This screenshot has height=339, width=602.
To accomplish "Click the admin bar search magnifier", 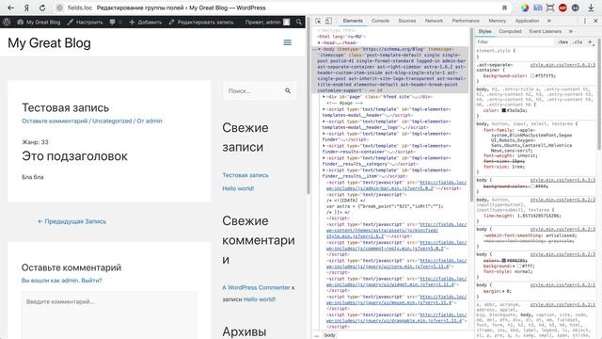I will [x=299, y=23].
